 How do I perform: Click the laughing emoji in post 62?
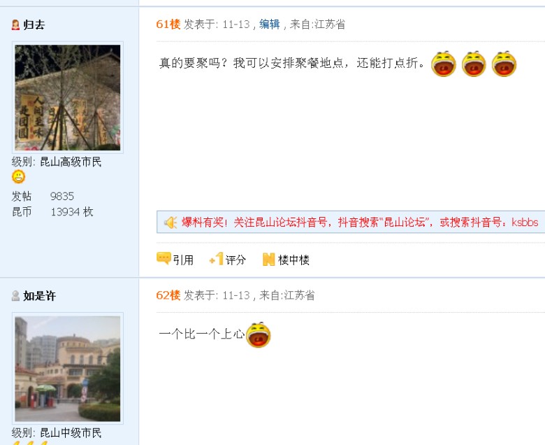point(258,334)
